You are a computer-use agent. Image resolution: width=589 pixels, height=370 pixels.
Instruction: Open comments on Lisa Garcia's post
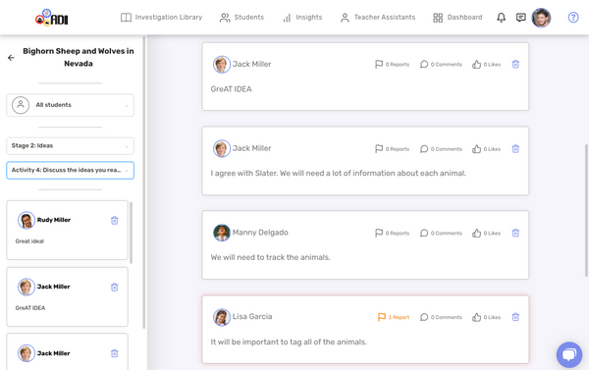(441, 317)
